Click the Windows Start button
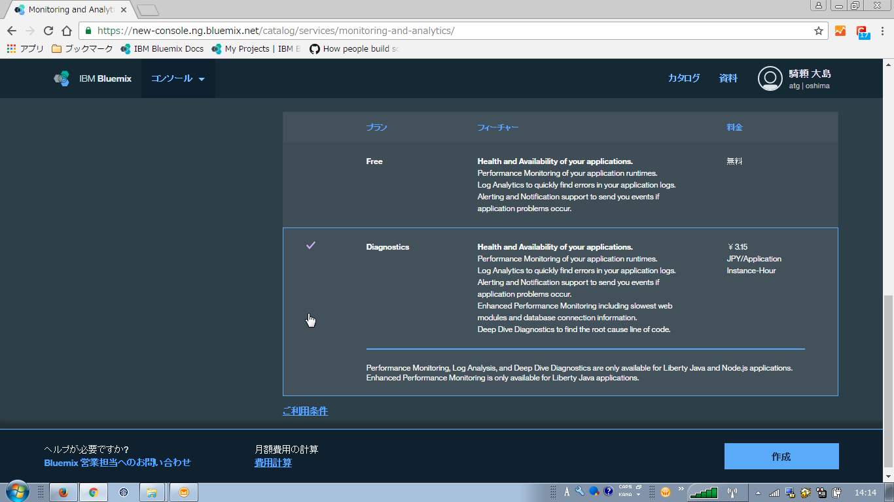894x502 pixels. click(x=17, y=492)
